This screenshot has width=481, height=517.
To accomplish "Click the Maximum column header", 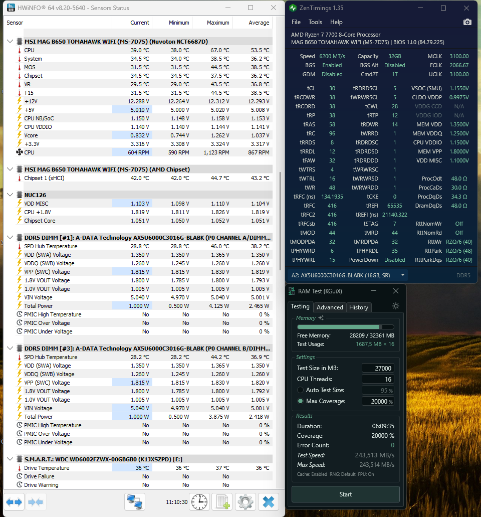I will 212,23.
